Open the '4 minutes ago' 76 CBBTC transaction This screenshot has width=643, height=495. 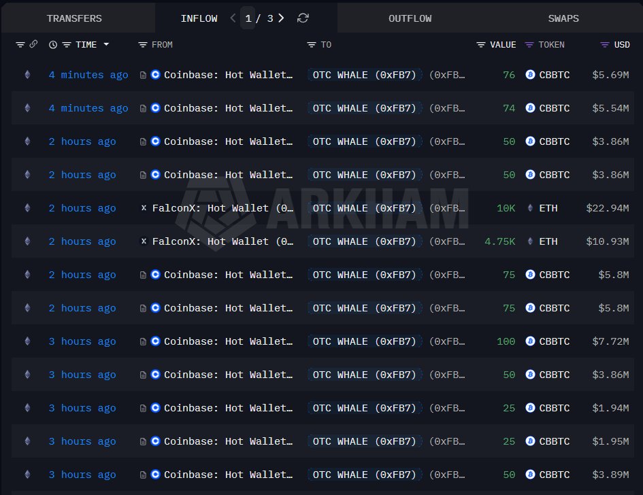(88, 75)
